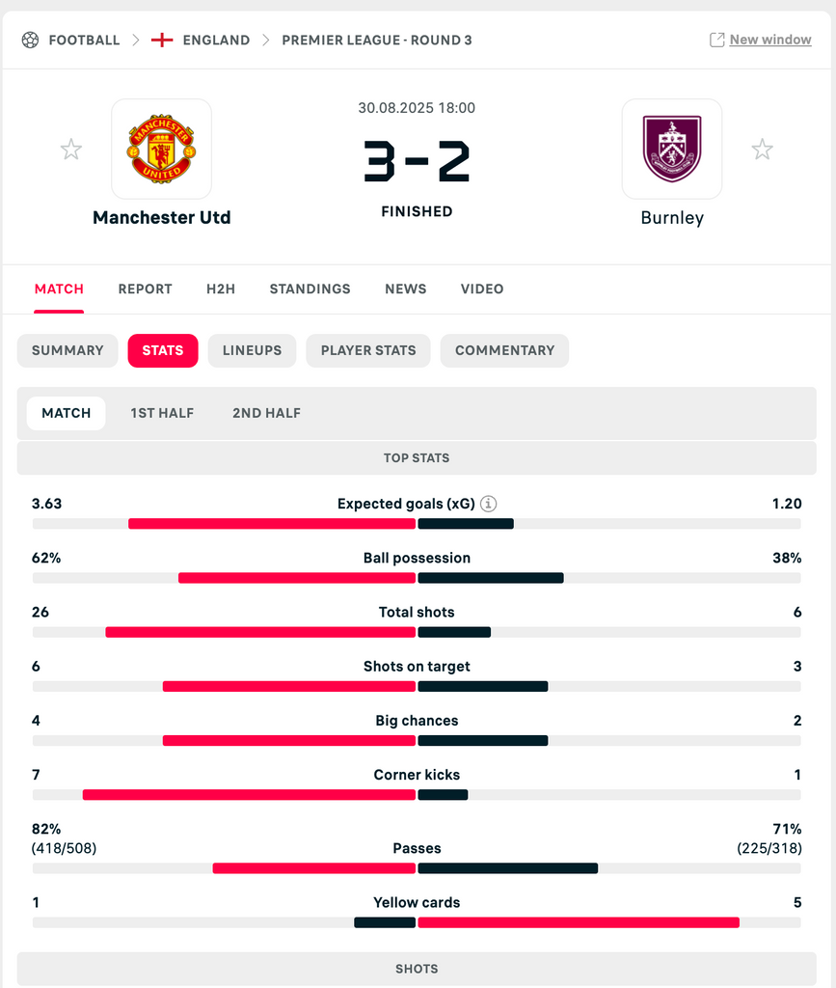This screenshot has height=988, width=836.
Task: Show the Expected goals info icon
Action: coord(489,504)
